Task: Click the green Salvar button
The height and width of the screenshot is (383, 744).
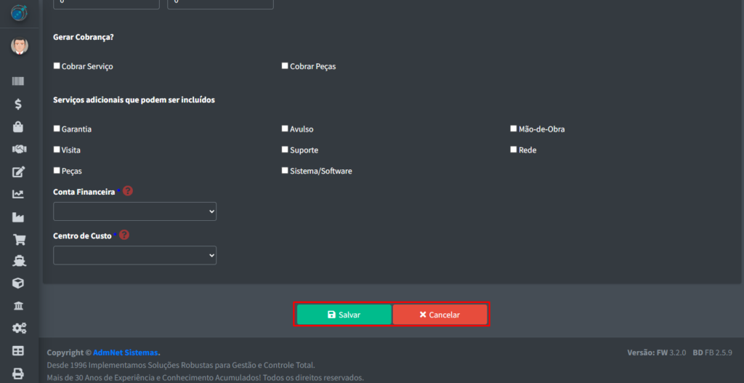Action: 344,315
